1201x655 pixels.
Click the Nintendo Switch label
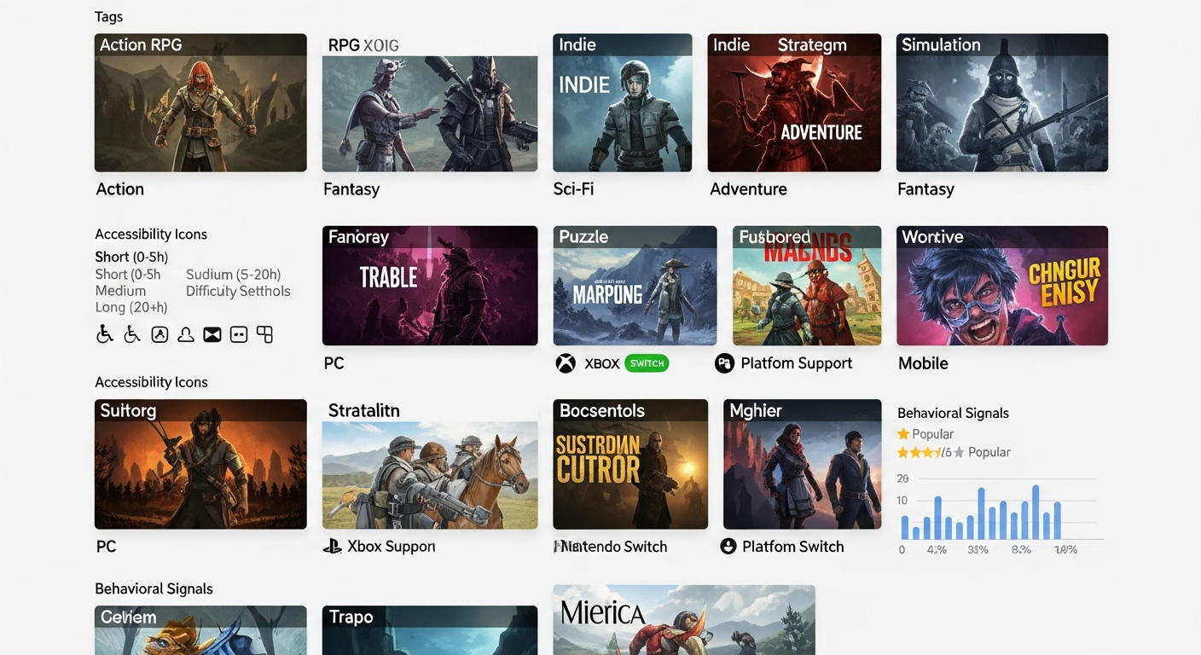611,547
